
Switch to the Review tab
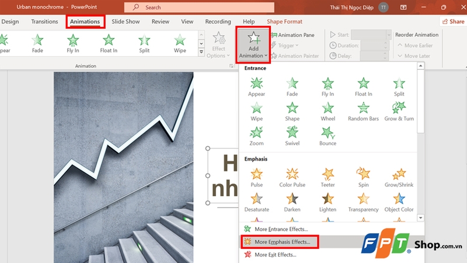click(160, 22)
